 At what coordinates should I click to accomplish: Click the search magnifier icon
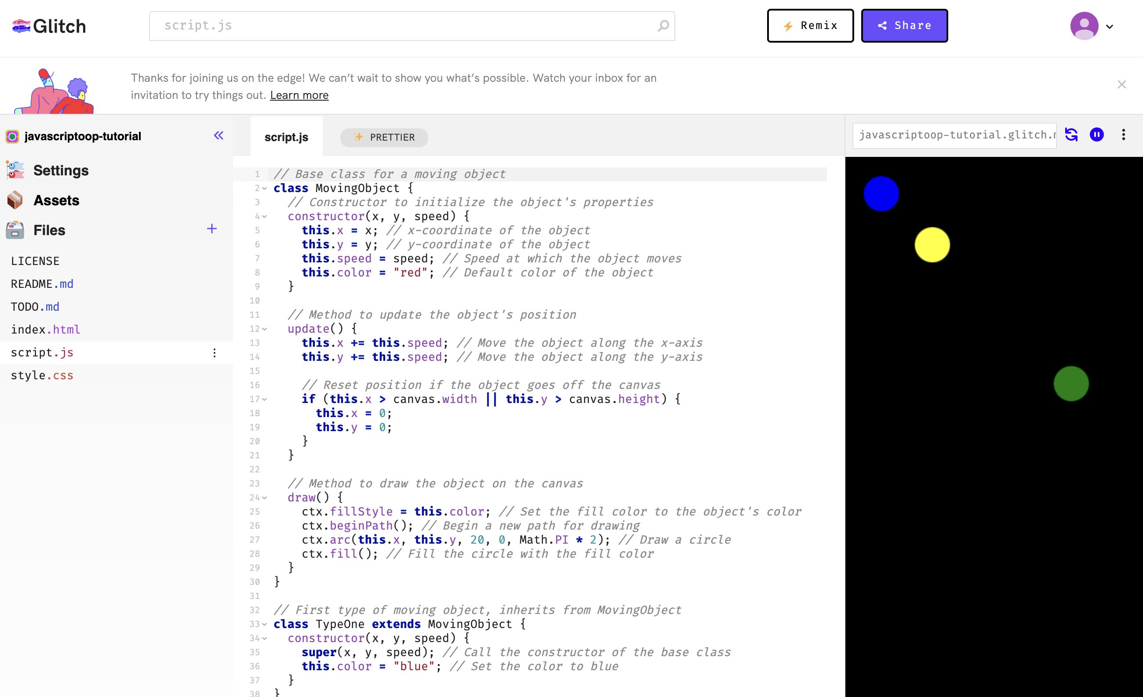pyautogui.click(x=663, y=26)
